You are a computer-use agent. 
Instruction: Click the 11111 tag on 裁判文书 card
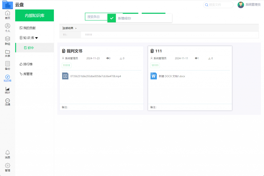coord(67,65)
